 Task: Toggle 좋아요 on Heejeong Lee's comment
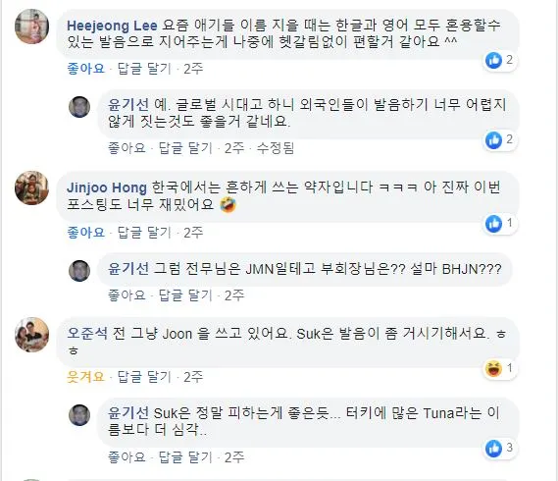(x=85, y=69)
